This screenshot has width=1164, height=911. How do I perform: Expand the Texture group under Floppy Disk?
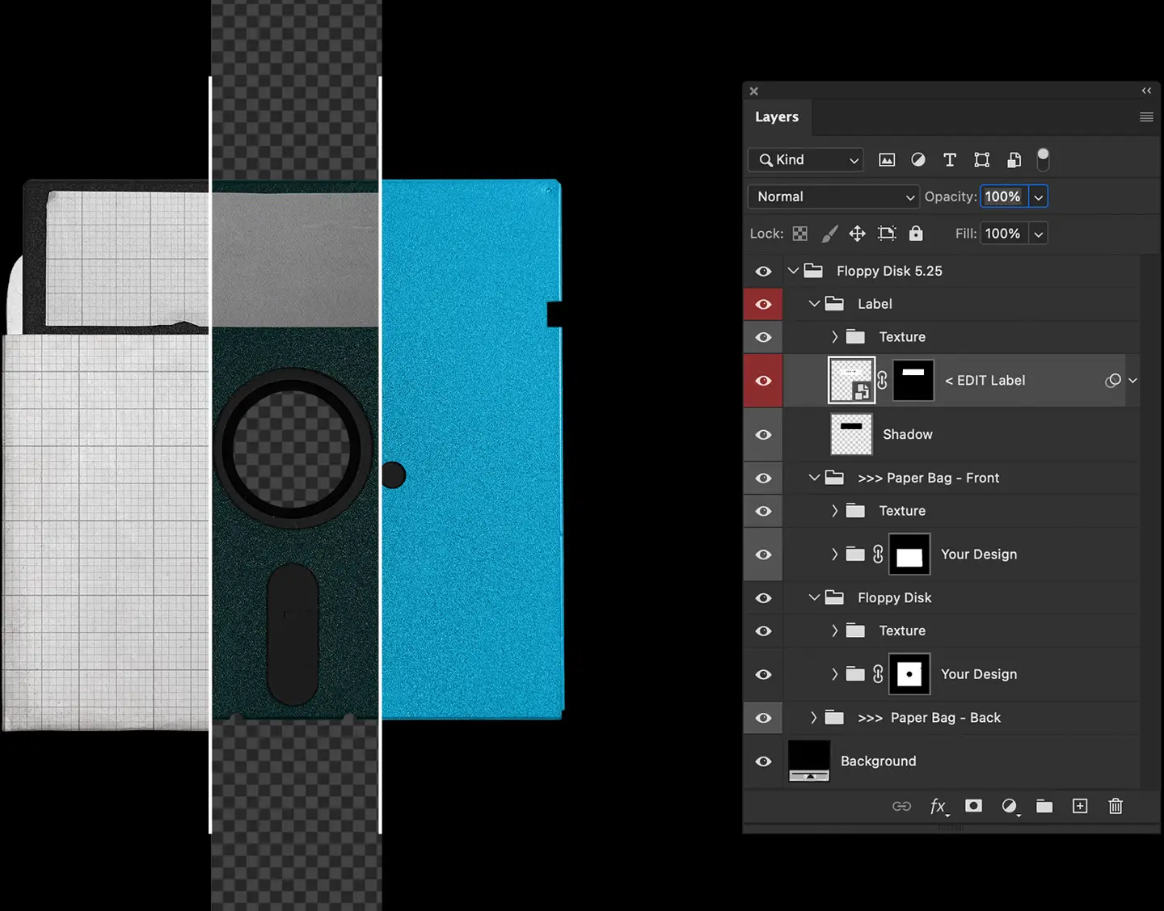click(835, 631)
